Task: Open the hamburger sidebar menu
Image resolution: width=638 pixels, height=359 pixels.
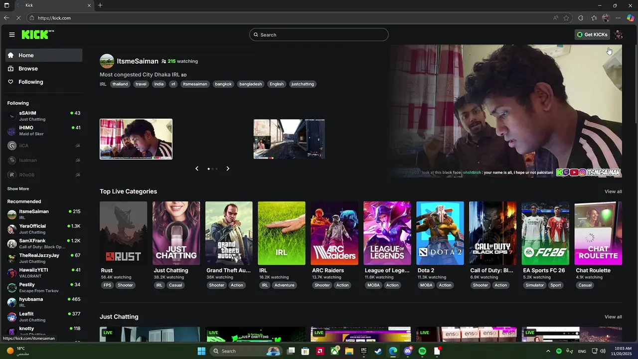Action: [x=12, y=34]
